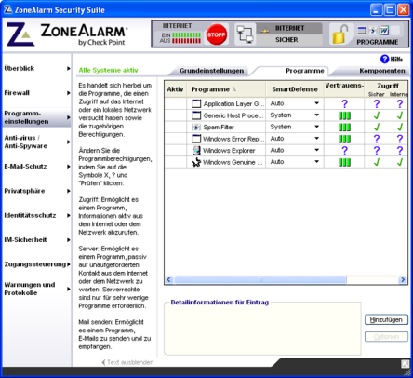Viewport: 413px width, 378px height.
Task: Click the red STOPP internet button
Action: click(216, 34)
